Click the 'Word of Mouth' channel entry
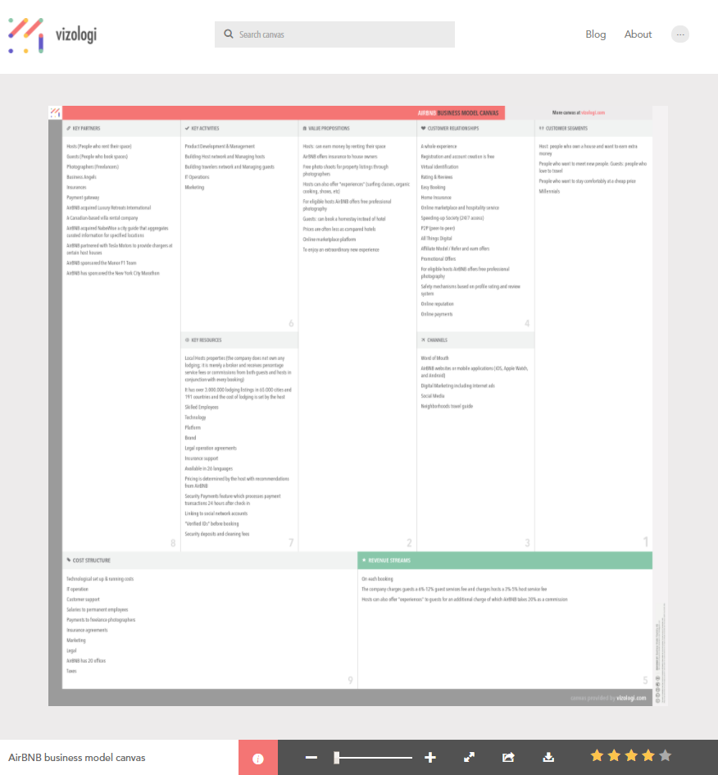Screen dimensions: 718x775 click(x=435, y=358)
